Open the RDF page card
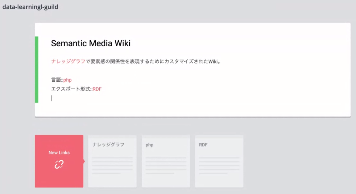Viewport: 356px width, 194px height. click(x=219, y=161)
